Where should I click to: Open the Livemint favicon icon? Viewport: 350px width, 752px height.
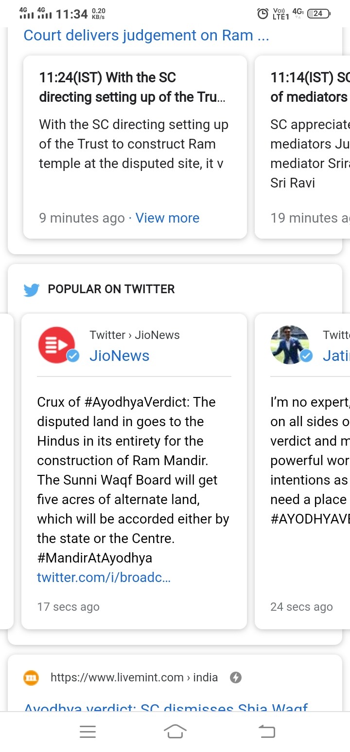[x=32, y=677]
